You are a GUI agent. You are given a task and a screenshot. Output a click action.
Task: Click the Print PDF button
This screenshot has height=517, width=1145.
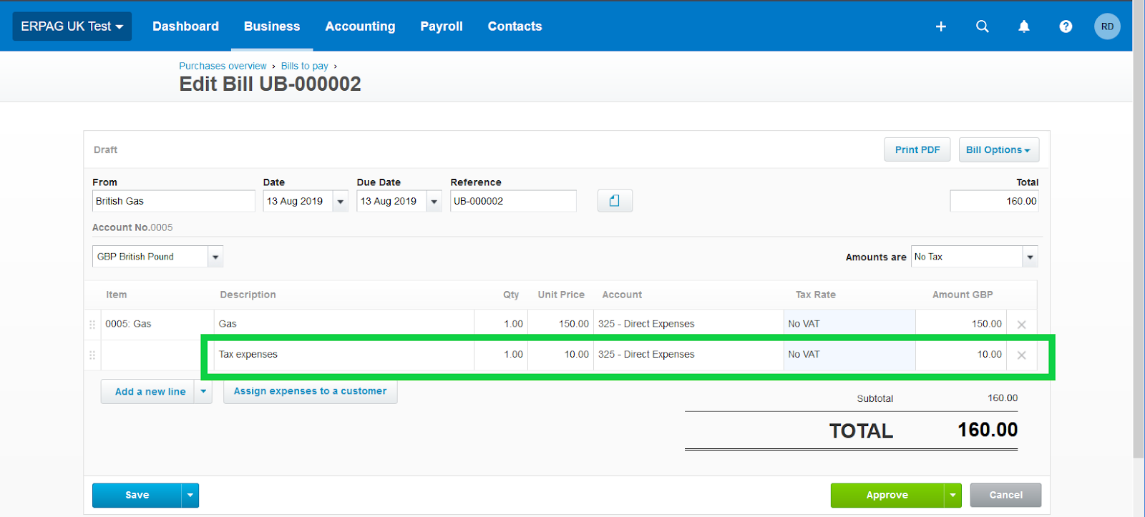tap(917, 149)
